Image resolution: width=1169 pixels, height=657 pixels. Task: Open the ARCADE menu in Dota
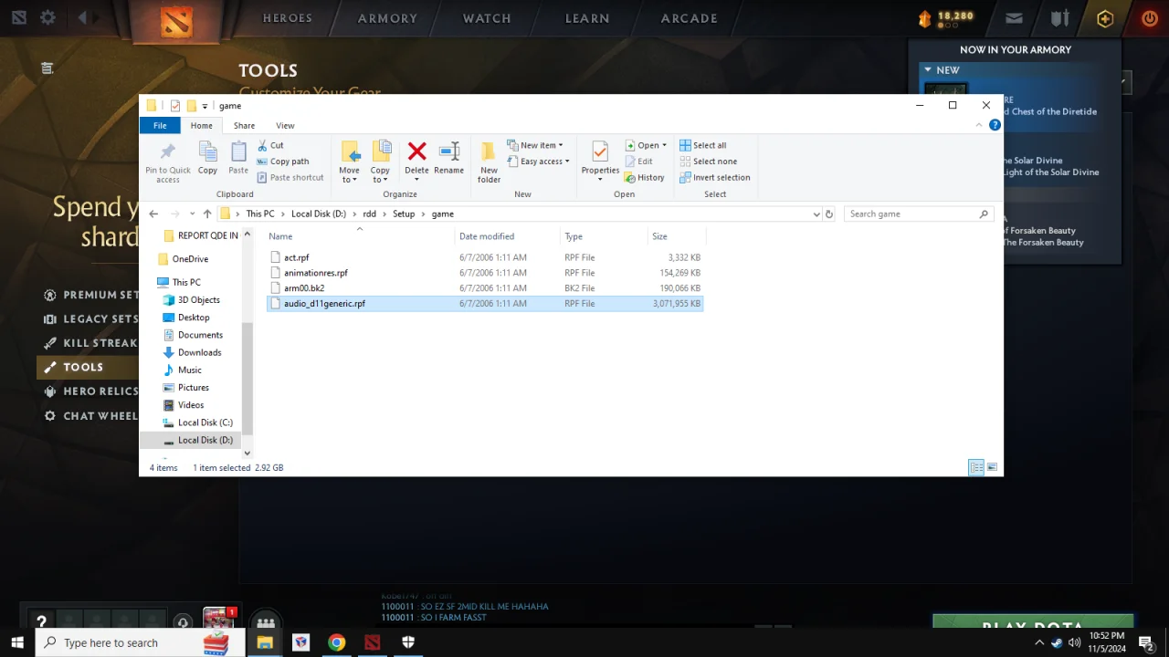[x=690, y=18]
